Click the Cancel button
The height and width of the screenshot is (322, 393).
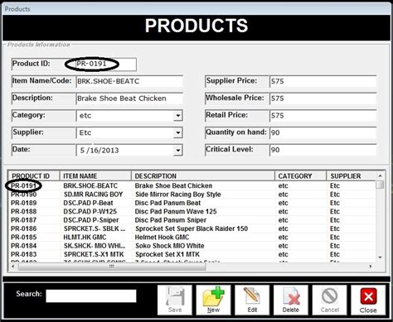pyautogui.click(x=329, y=300)
